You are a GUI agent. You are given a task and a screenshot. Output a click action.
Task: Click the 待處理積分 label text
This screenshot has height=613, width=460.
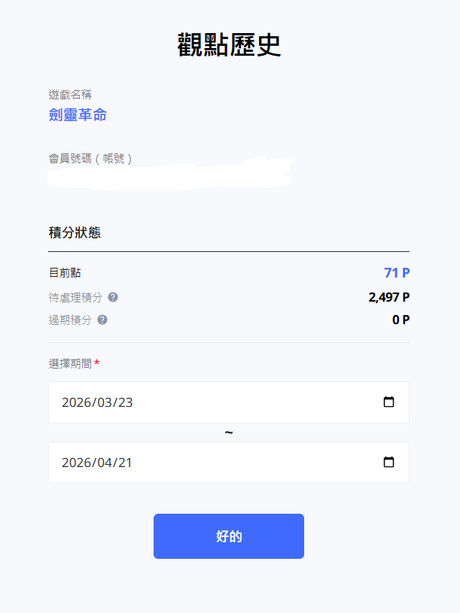[75, 297]
